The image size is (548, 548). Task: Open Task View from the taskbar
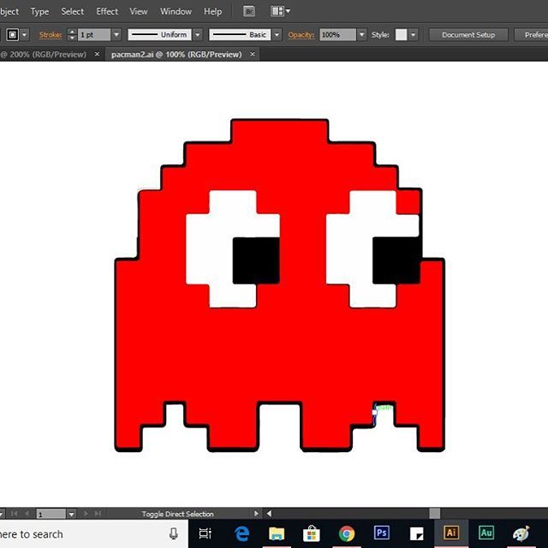205,533
